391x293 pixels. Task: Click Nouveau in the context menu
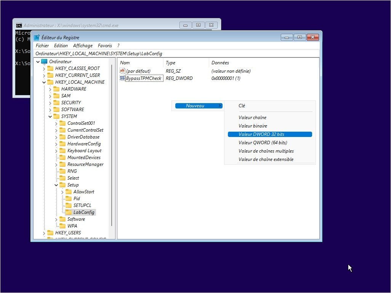[x=199, y=106]
